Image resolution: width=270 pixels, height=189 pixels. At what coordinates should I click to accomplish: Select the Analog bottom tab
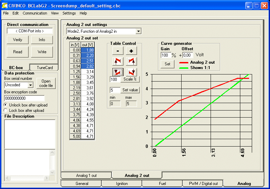244,184
